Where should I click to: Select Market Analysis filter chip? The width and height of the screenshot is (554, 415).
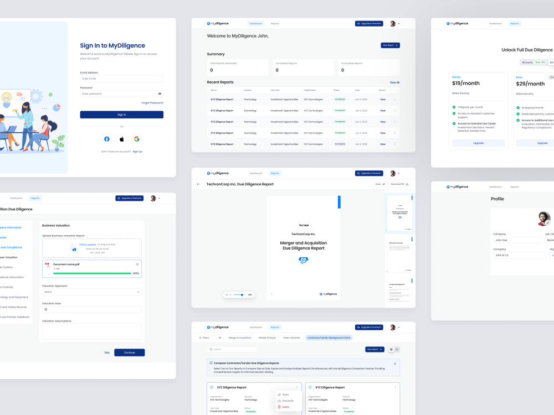[x=267, y=338]
